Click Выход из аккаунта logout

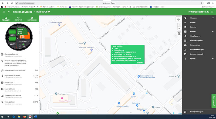click(196, 111)
